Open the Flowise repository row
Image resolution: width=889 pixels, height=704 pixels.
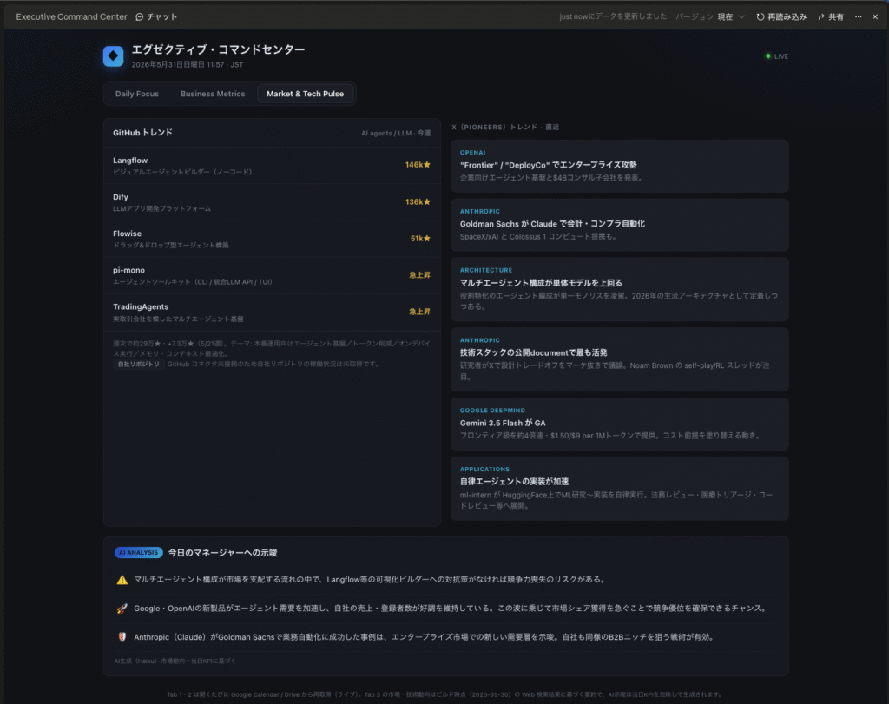(x=272, y=239)
